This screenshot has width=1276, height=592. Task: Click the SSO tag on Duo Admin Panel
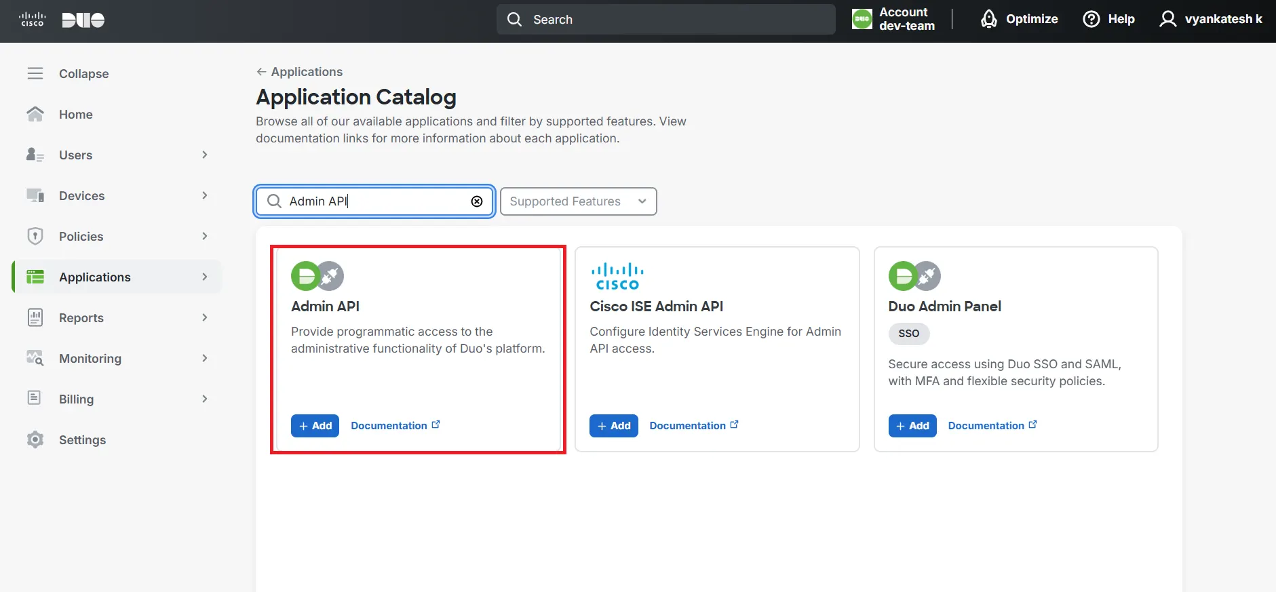909,334
